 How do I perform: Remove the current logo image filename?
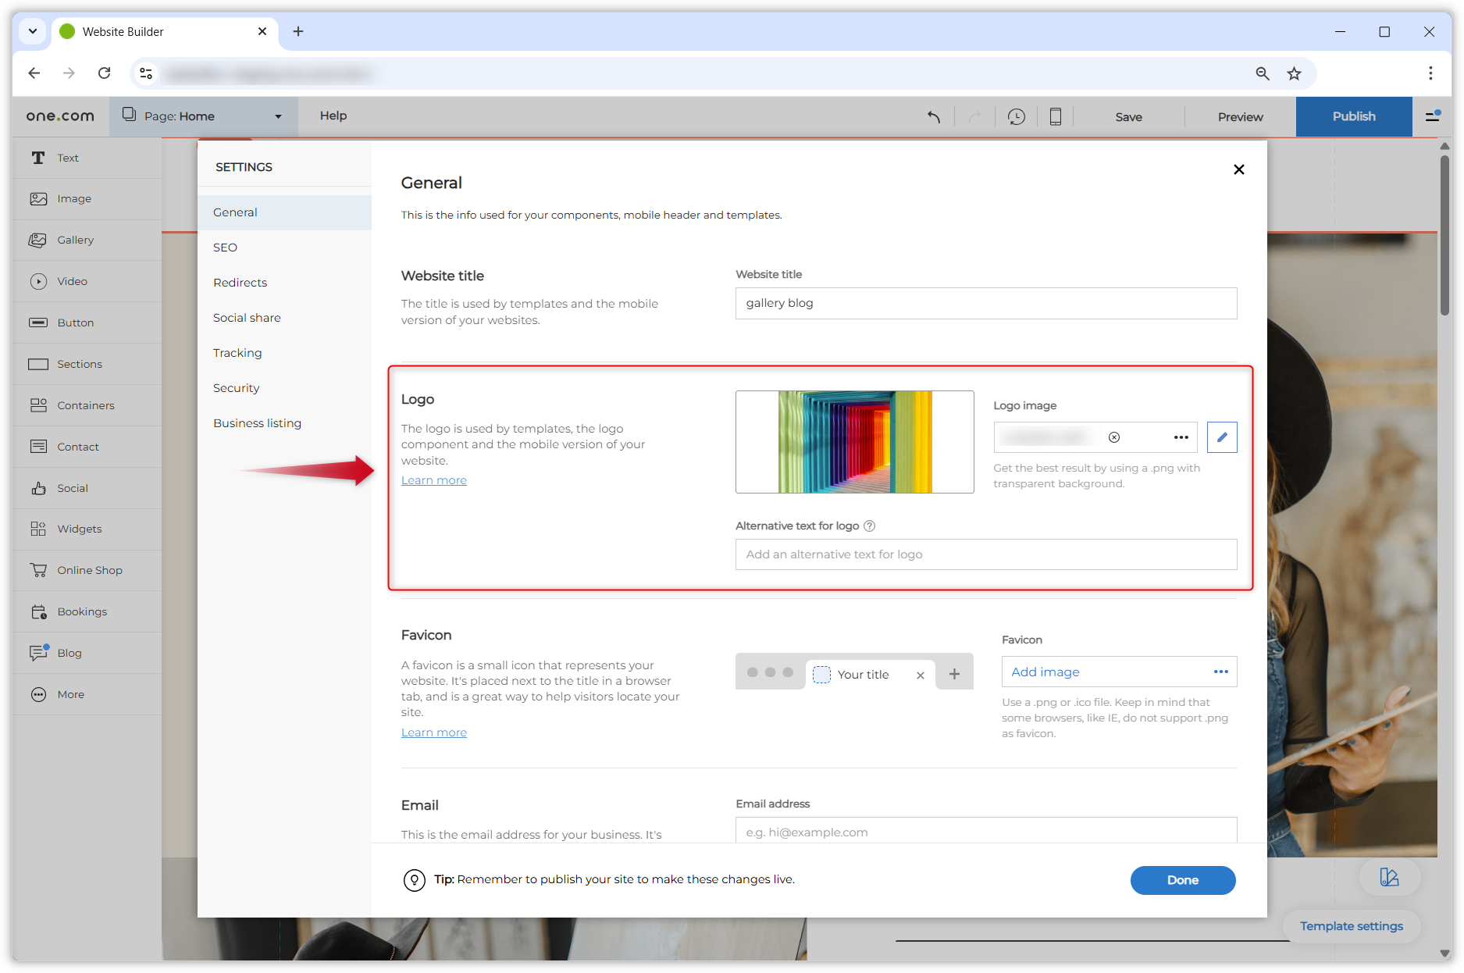[1116, 437]
